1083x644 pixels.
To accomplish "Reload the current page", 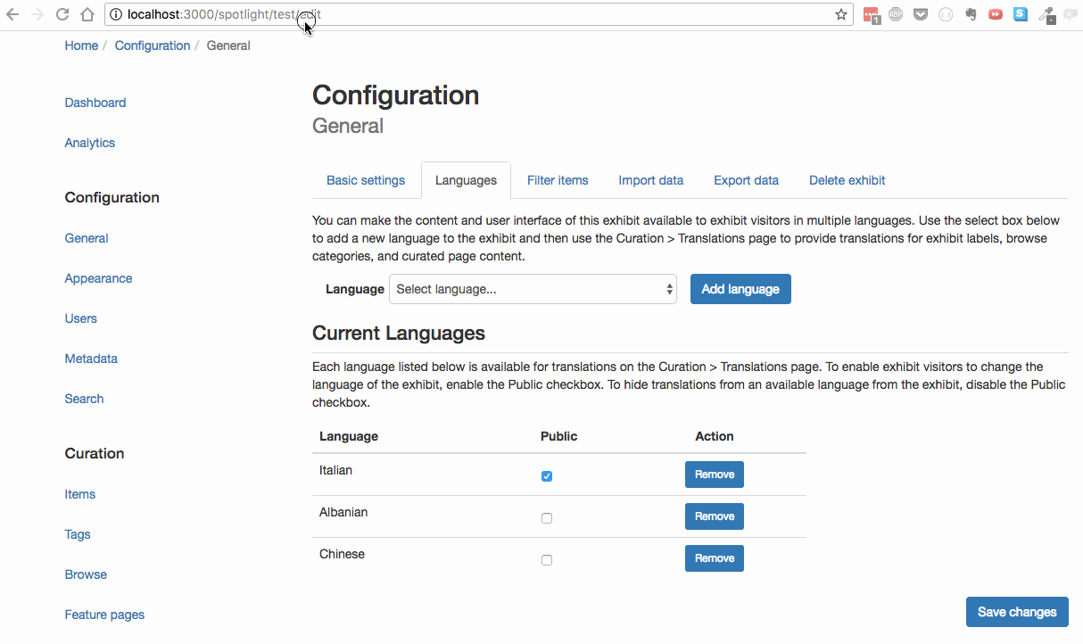I will (61, 14).
